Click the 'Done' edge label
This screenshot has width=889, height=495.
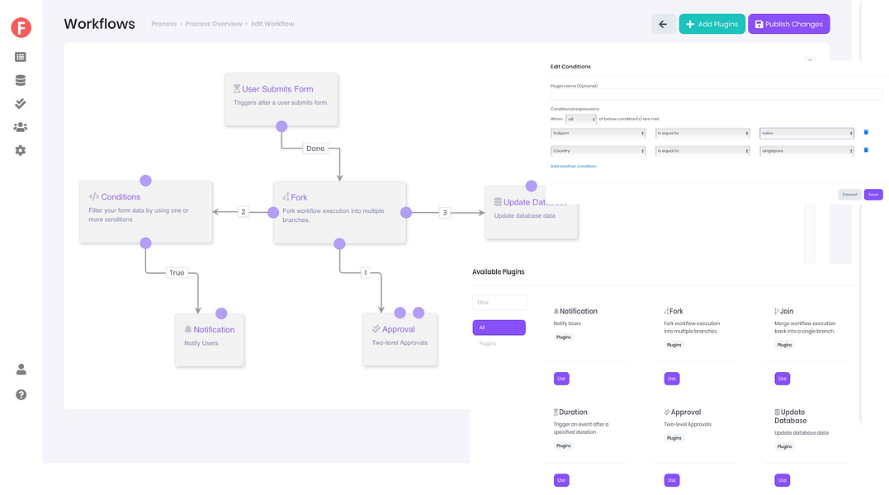click(315, 148)
